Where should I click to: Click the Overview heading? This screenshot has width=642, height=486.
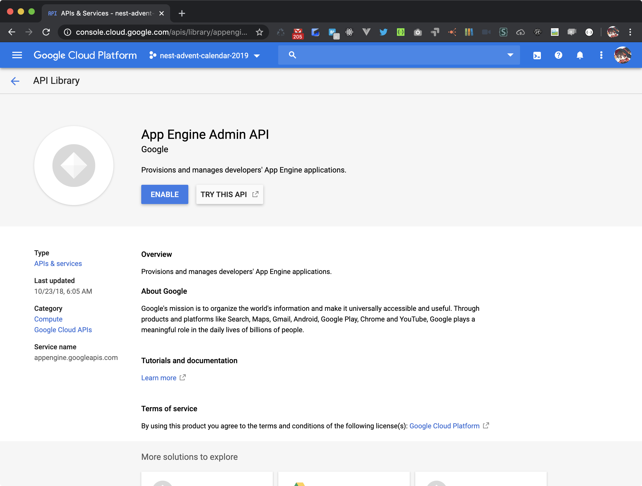[156, 254]
